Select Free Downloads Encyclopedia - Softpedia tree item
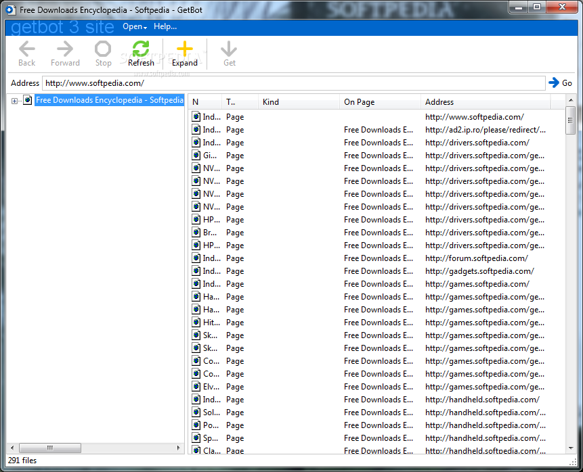The image size is (583, 472). (109, 100)
